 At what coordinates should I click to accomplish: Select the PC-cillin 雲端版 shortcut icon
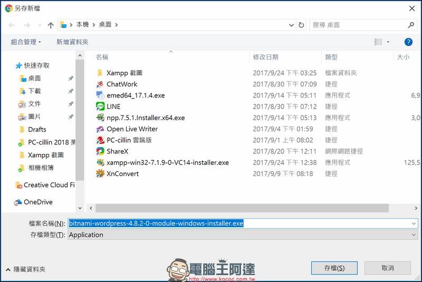click(x=100, y=140)
